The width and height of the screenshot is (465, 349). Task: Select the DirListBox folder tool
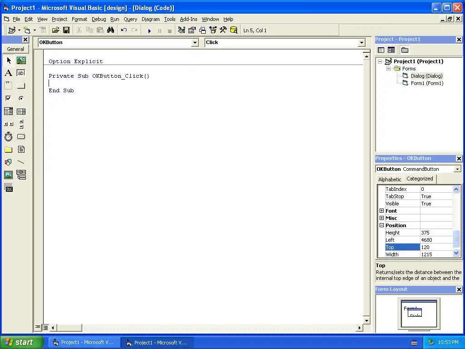click(x=9, y=150)
